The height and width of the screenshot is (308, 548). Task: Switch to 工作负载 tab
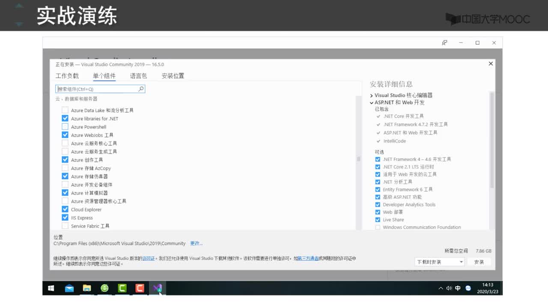click(x=67, y=76)
